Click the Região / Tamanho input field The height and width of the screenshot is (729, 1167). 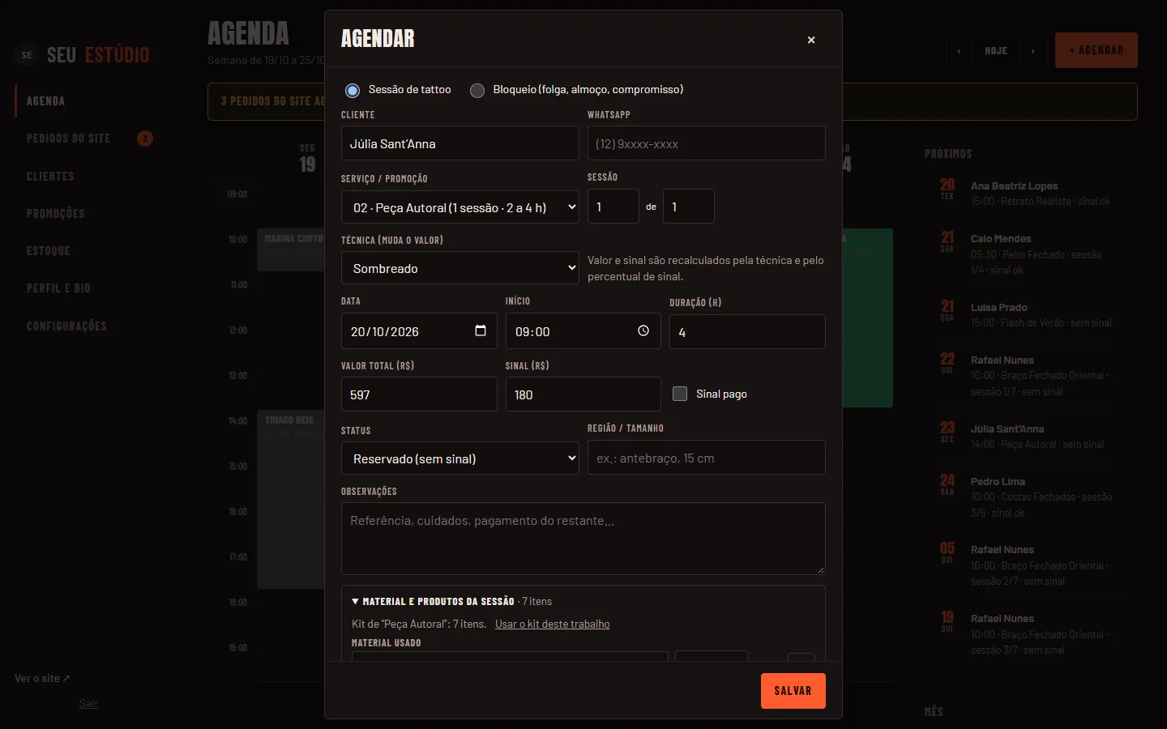point(707,458)
